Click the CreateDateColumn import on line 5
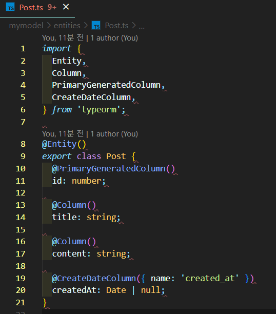Viewport: 276px width, 314px height. click(91, 97)
